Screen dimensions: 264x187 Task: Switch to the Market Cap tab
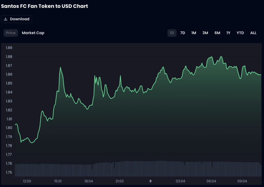click(x=33, y=33)
